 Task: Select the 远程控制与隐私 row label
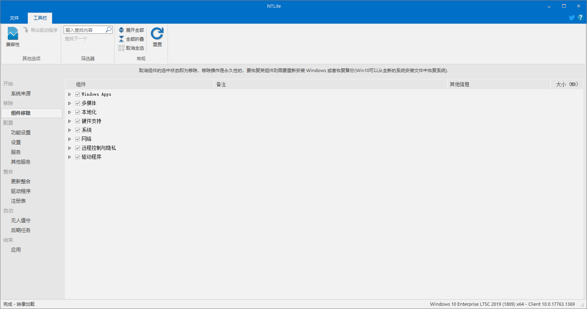[99, 148]
